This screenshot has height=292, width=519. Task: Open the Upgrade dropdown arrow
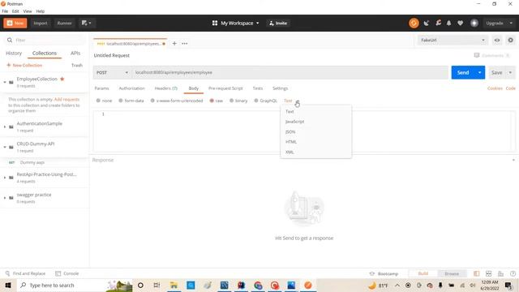point(511,24)
